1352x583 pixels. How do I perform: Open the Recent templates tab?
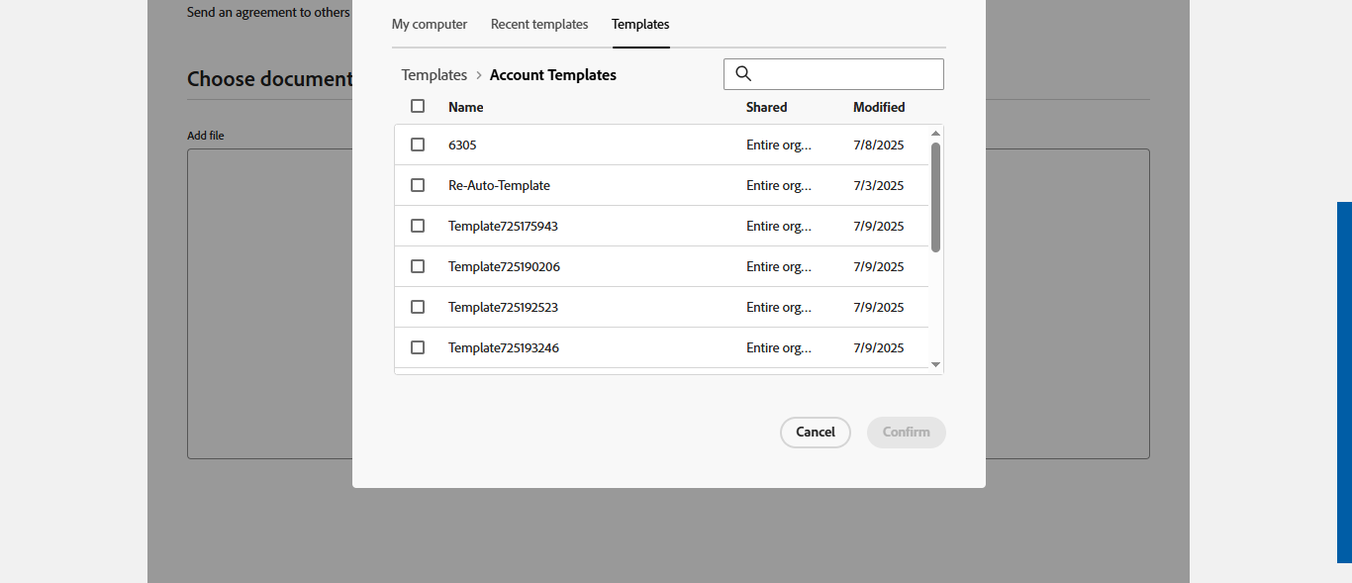[539, 24]
